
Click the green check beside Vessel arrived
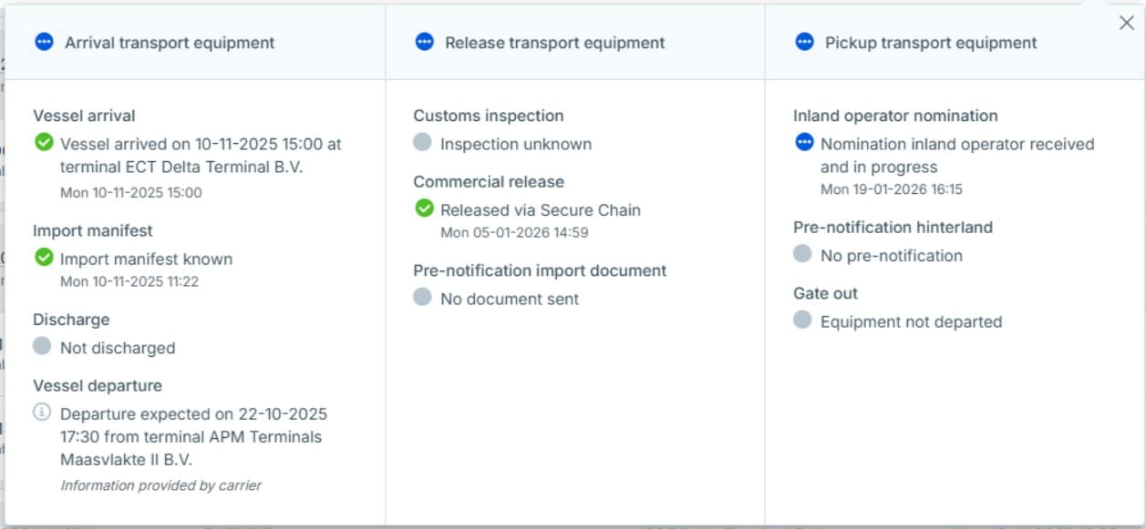pyautogui.click(x=44, y=143)
